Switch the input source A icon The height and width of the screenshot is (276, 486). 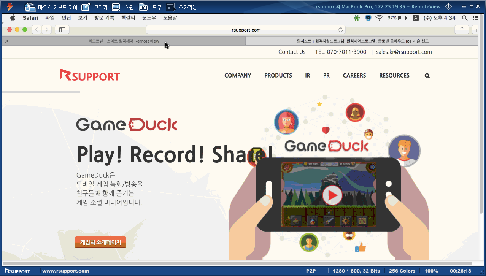pyautogui.click(x=416, y=18)
